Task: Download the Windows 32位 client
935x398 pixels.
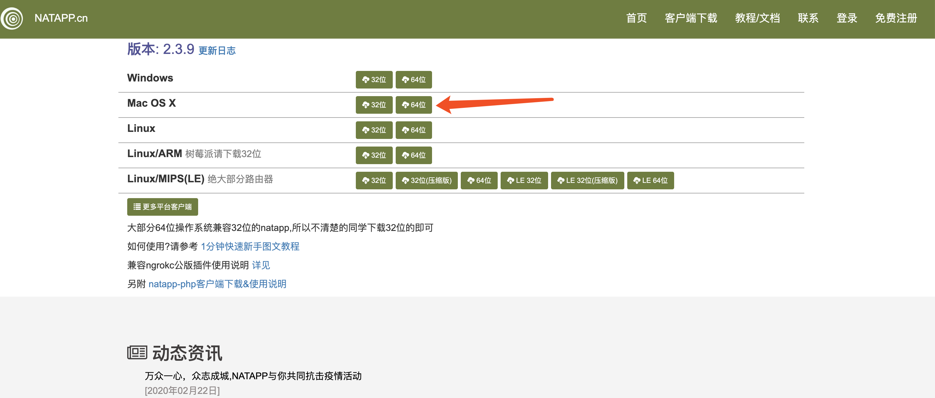Action: click(374, 80)
